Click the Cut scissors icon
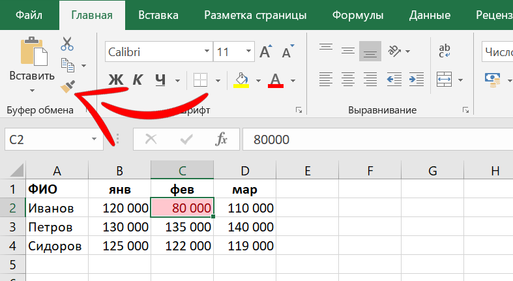The image size is (513, 281). tap(67, 44)
